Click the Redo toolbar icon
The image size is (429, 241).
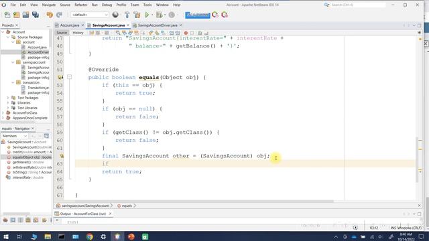pos(59,15)
